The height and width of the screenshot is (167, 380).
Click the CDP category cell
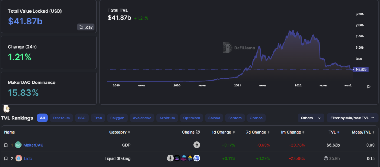126,145
